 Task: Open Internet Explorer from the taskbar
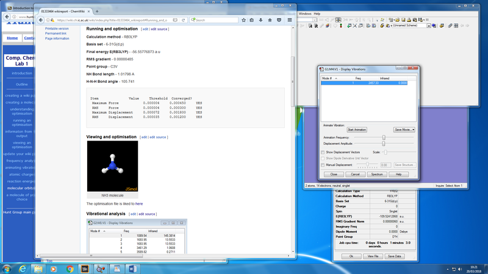point(23,269)
